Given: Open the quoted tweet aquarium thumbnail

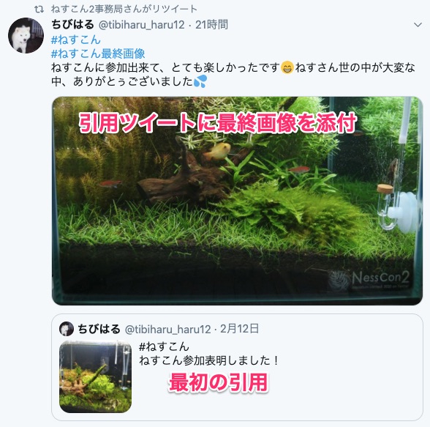Looking at the screenshot, I should (x=95, y=376).
